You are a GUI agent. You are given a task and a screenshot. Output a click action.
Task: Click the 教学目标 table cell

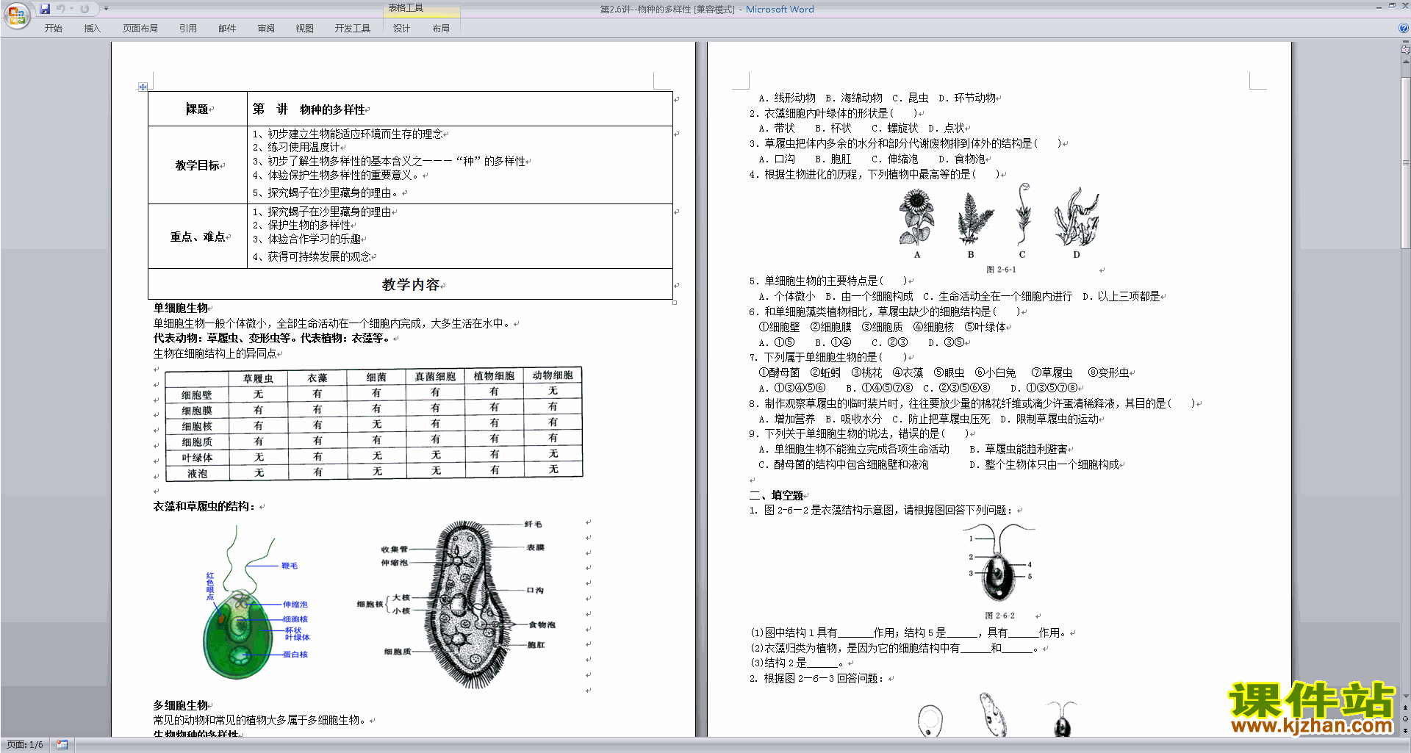[198, 165]
